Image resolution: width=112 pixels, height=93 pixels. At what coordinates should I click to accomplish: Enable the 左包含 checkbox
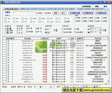pos(36,13)
